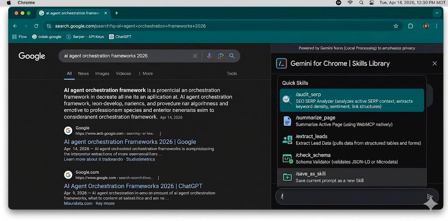The width and height of the screenshot is (448, 221).
Task: Open result 'AI Agent Orchestration Frameworks 2026 | ChatGPT'
Action: point(133,186)
